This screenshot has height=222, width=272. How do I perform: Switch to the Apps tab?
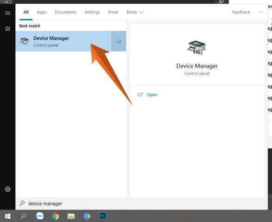pos(42,12)
